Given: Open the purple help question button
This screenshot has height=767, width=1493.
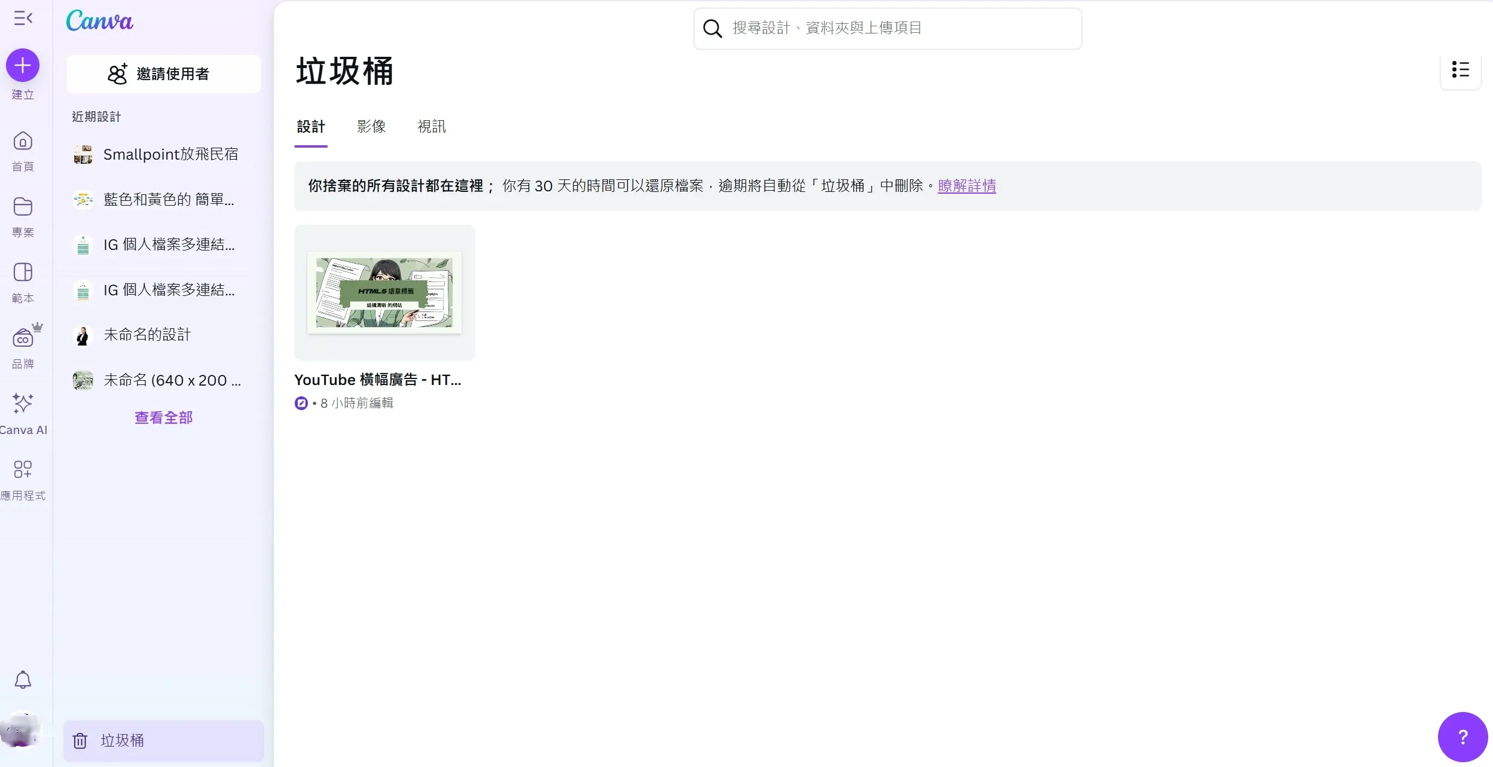Looking at the screenshot, I should [x=1462, y=737].
